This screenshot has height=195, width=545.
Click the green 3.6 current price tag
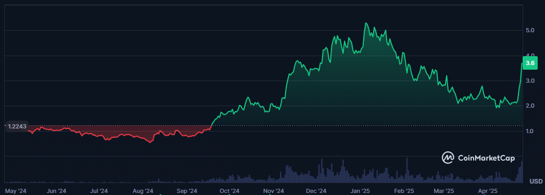point(530,63)
